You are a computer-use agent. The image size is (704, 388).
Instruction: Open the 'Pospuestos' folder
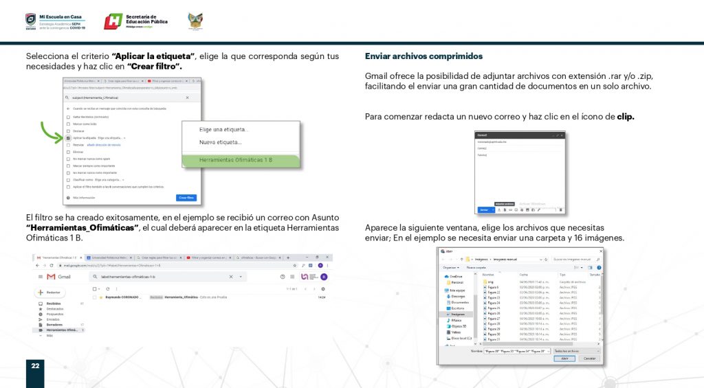pyautogui.click(x=55, y=315)
